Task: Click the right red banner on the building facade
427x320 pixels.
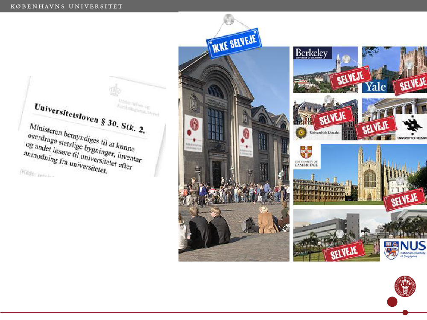Action: 246,141
